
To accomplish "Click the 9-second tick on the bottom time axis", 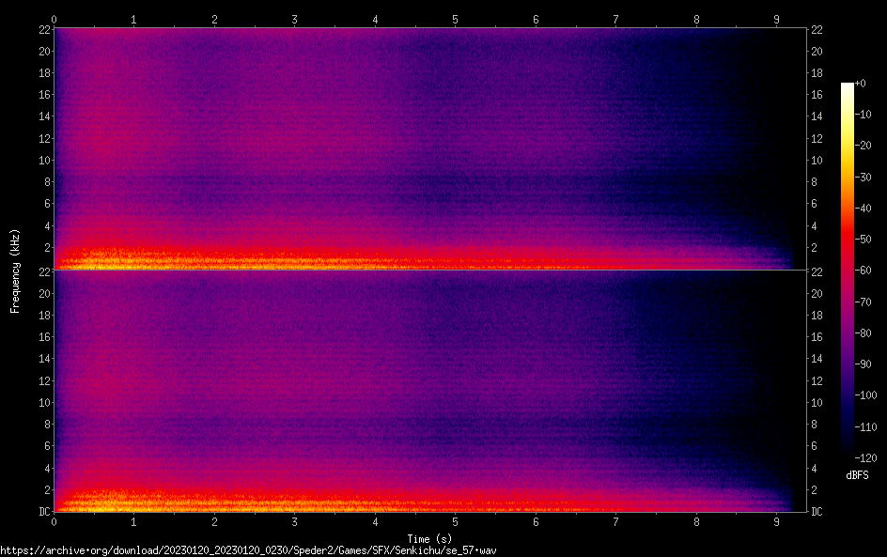I will click(776, 520).
